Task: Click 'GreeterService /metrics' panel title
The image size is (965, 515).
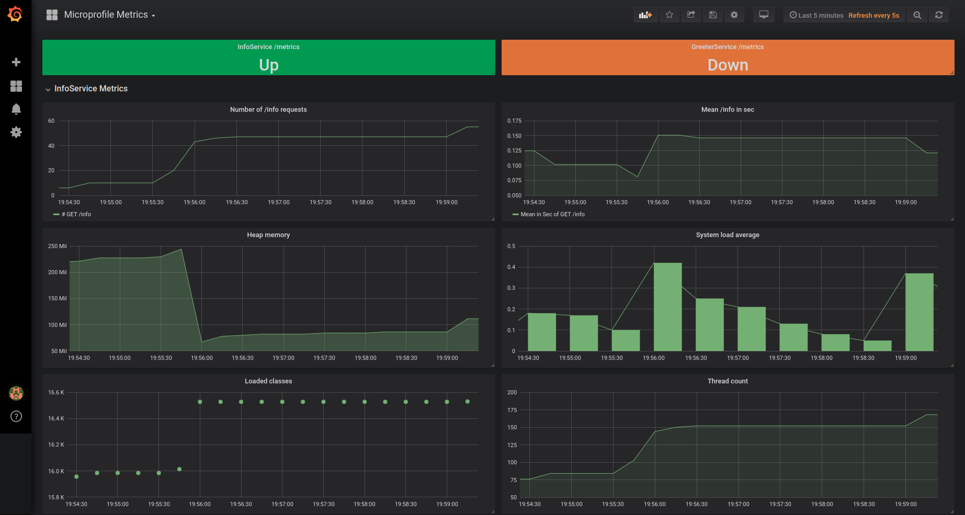Action: (728, 47)
